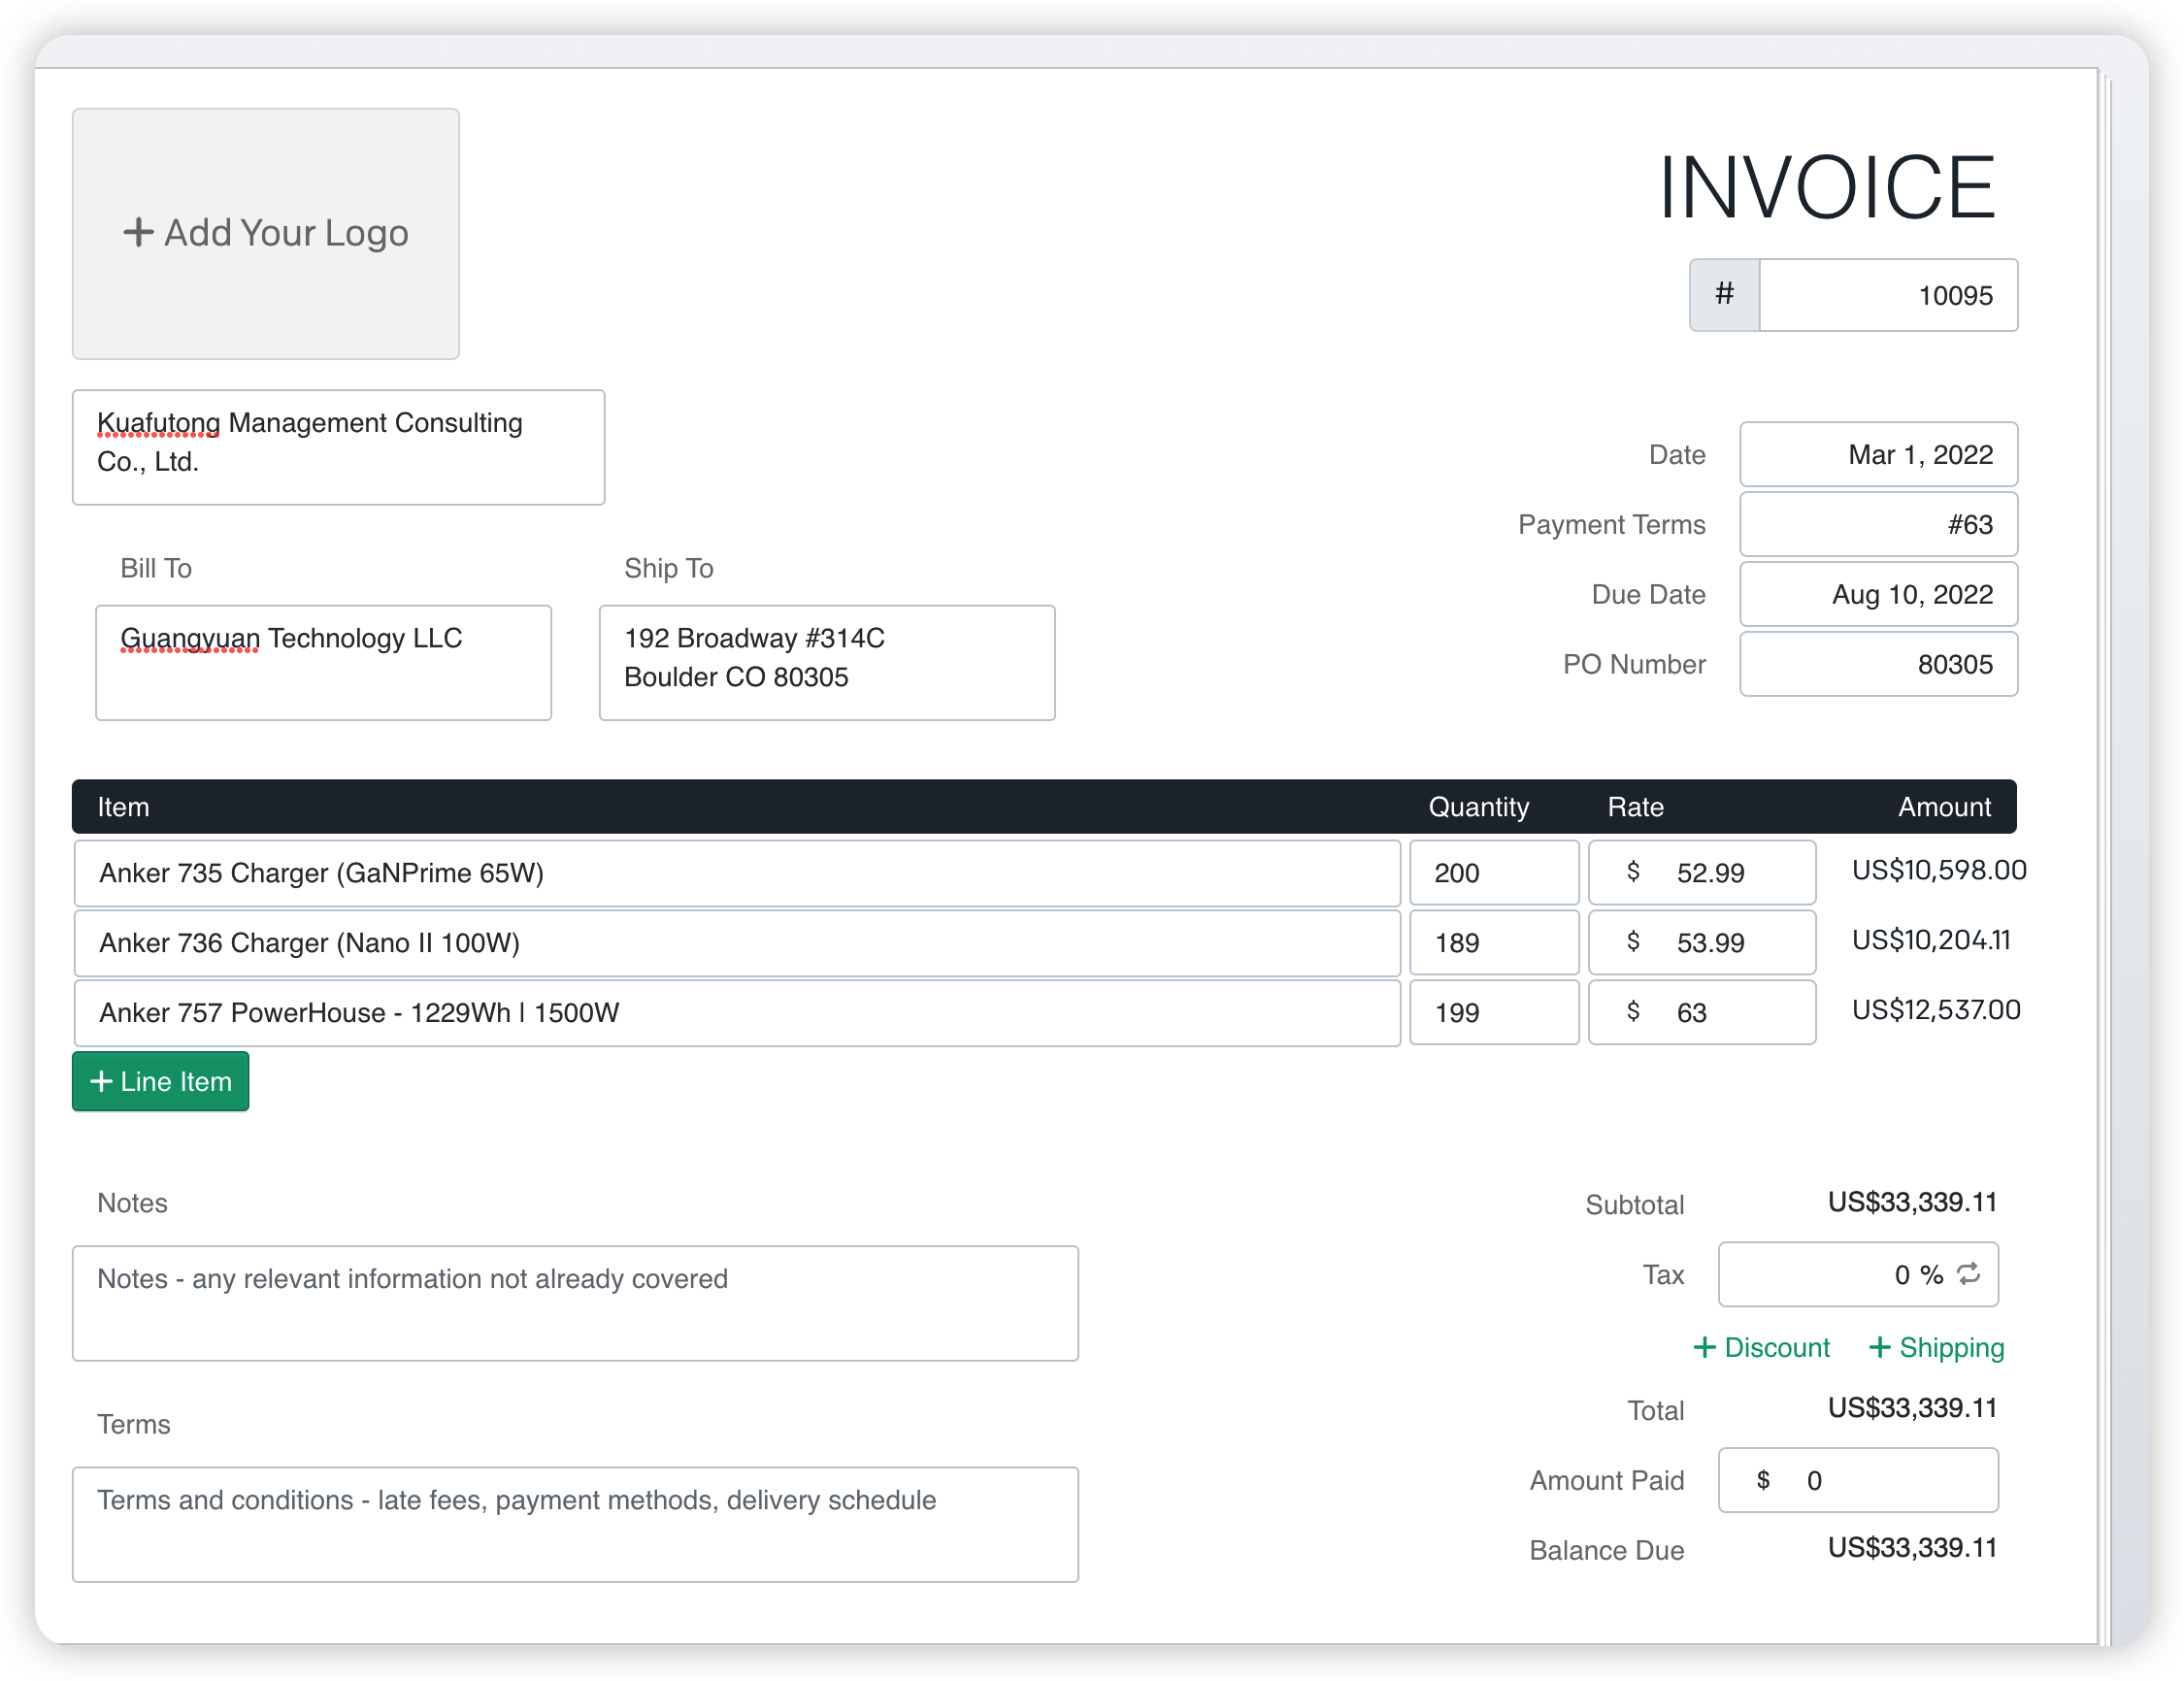Image resolution: width=2184 pixels, height=1681 pixels.
Task: Click the Item column header
Action: pos(123,807)
